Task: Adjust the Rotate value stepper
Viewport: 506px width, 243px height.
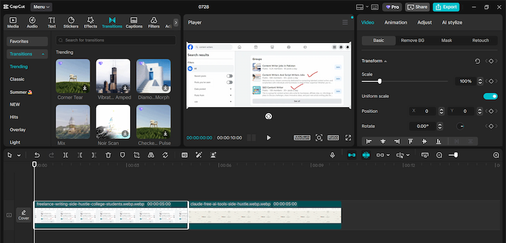Action: coord(440,126)
